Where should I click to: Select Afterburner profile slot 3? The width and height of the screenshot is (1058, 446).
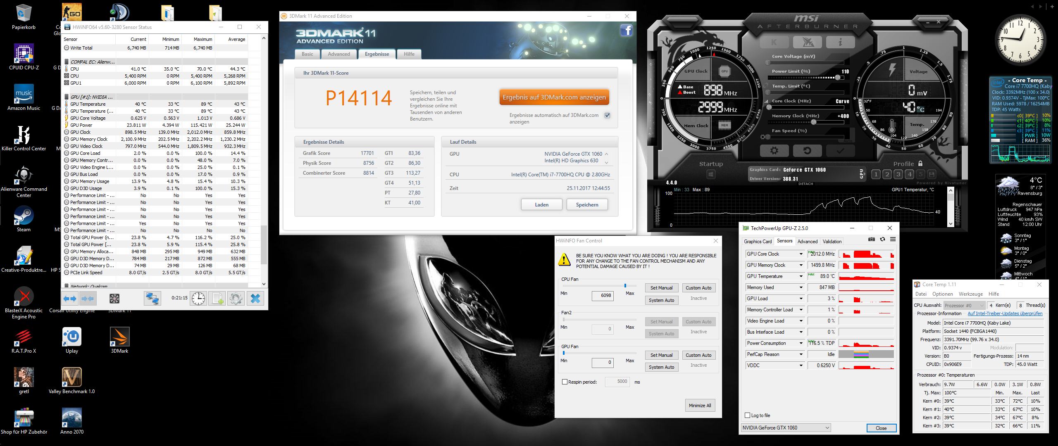[898, 174]
